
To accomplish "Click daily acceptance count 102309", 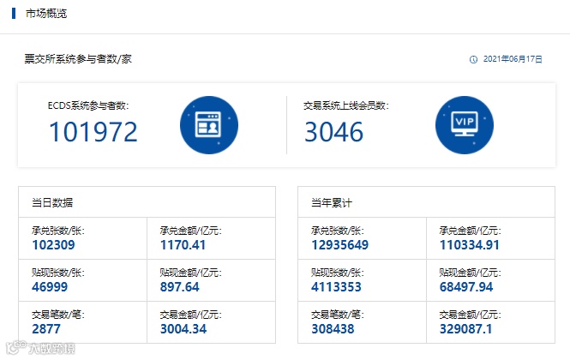I will pyautogui.click(x=53, y=245).
